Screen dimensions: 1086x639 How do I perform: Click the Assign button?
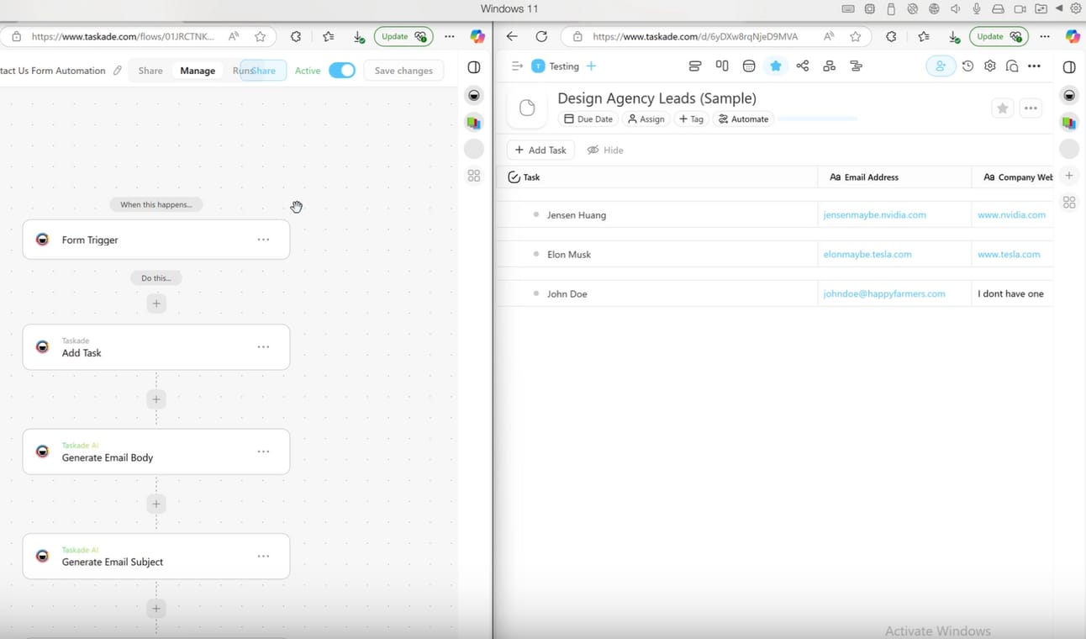coord(646,119)
